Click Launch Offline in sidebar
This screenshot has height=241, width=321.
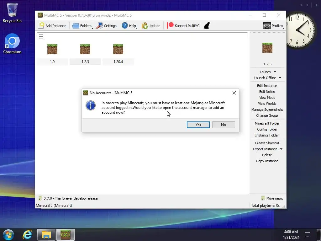coord(265,78)
